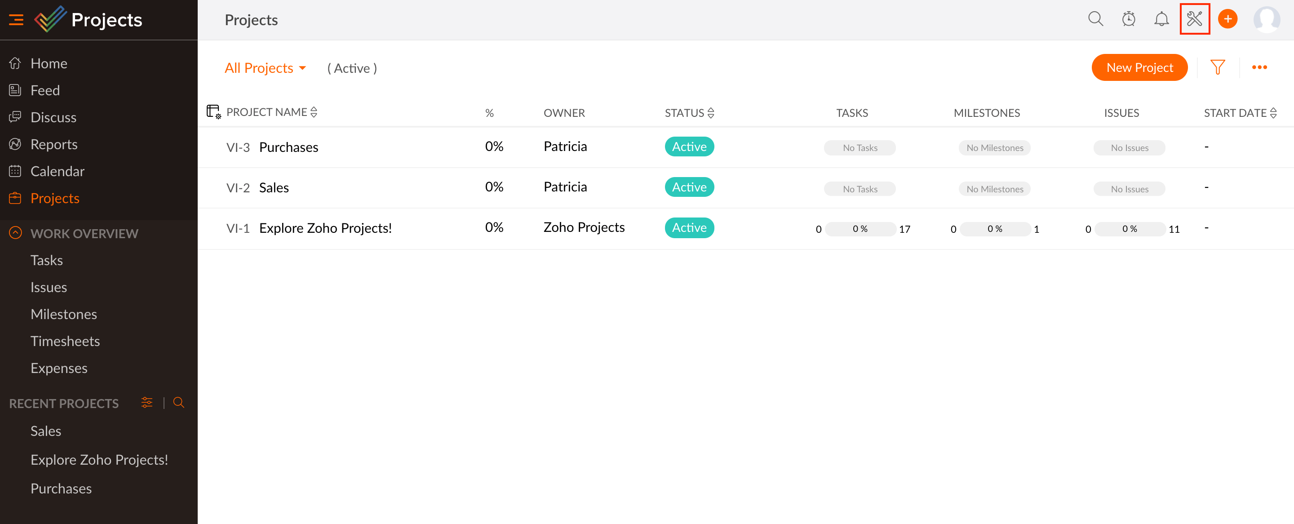Sort by Project Name column
The image size is (1294, 524).
[x=314, y=112]
